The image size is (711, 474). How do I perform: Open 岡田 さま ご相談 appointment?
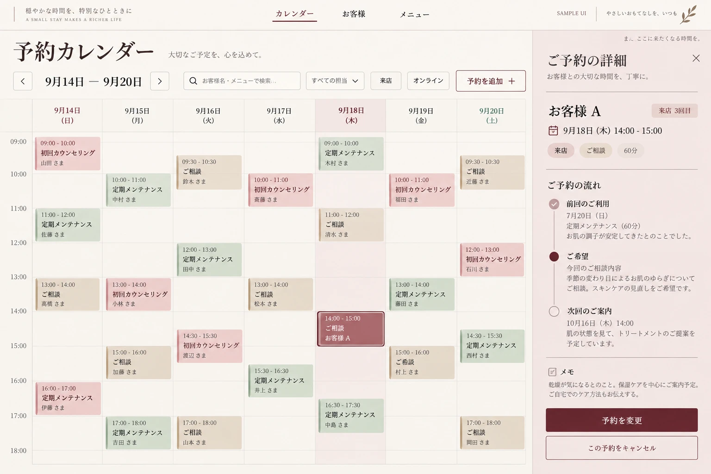(493, 433)
